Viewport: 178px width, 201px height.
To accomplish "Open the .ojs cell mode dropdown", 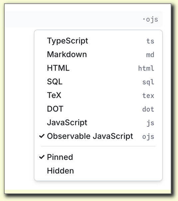I will tap(150, 20).
